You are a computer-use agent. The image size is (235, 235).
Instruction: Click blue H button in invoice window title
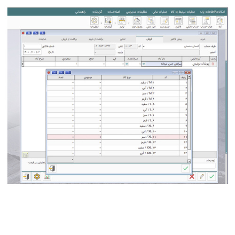point(29,33)
